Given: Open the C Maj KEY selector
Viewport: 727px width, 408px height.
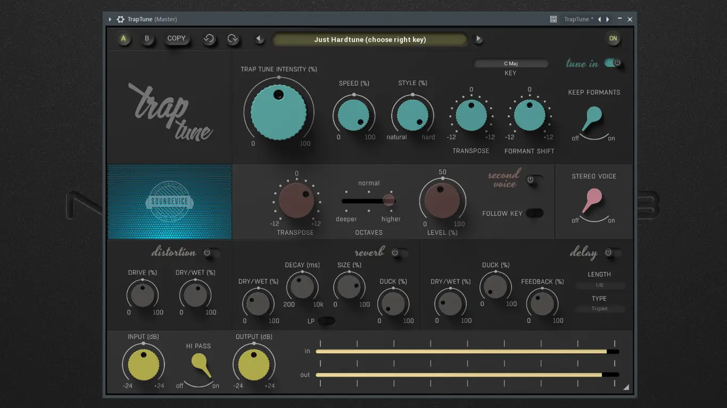Looking at the screenshot, I should pos(511,64).
